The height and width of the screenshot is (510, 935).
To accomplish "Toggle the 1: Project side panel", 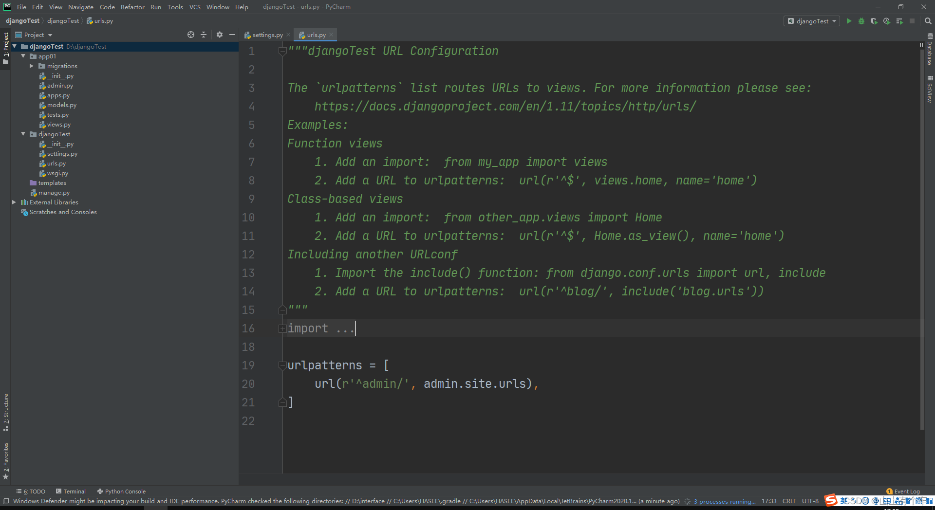I will click(5, 48).
